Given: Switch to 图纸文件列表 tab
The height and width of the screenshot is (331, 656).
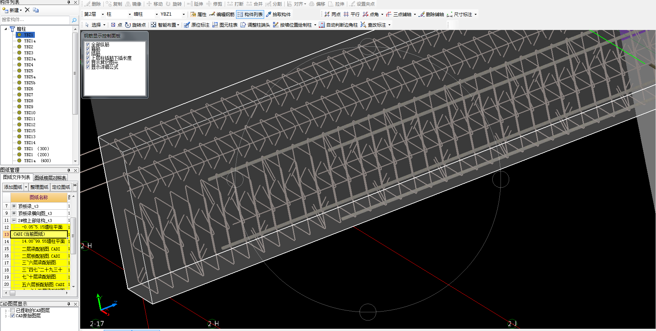Looking at the screenshot, I should click(16, 177).
